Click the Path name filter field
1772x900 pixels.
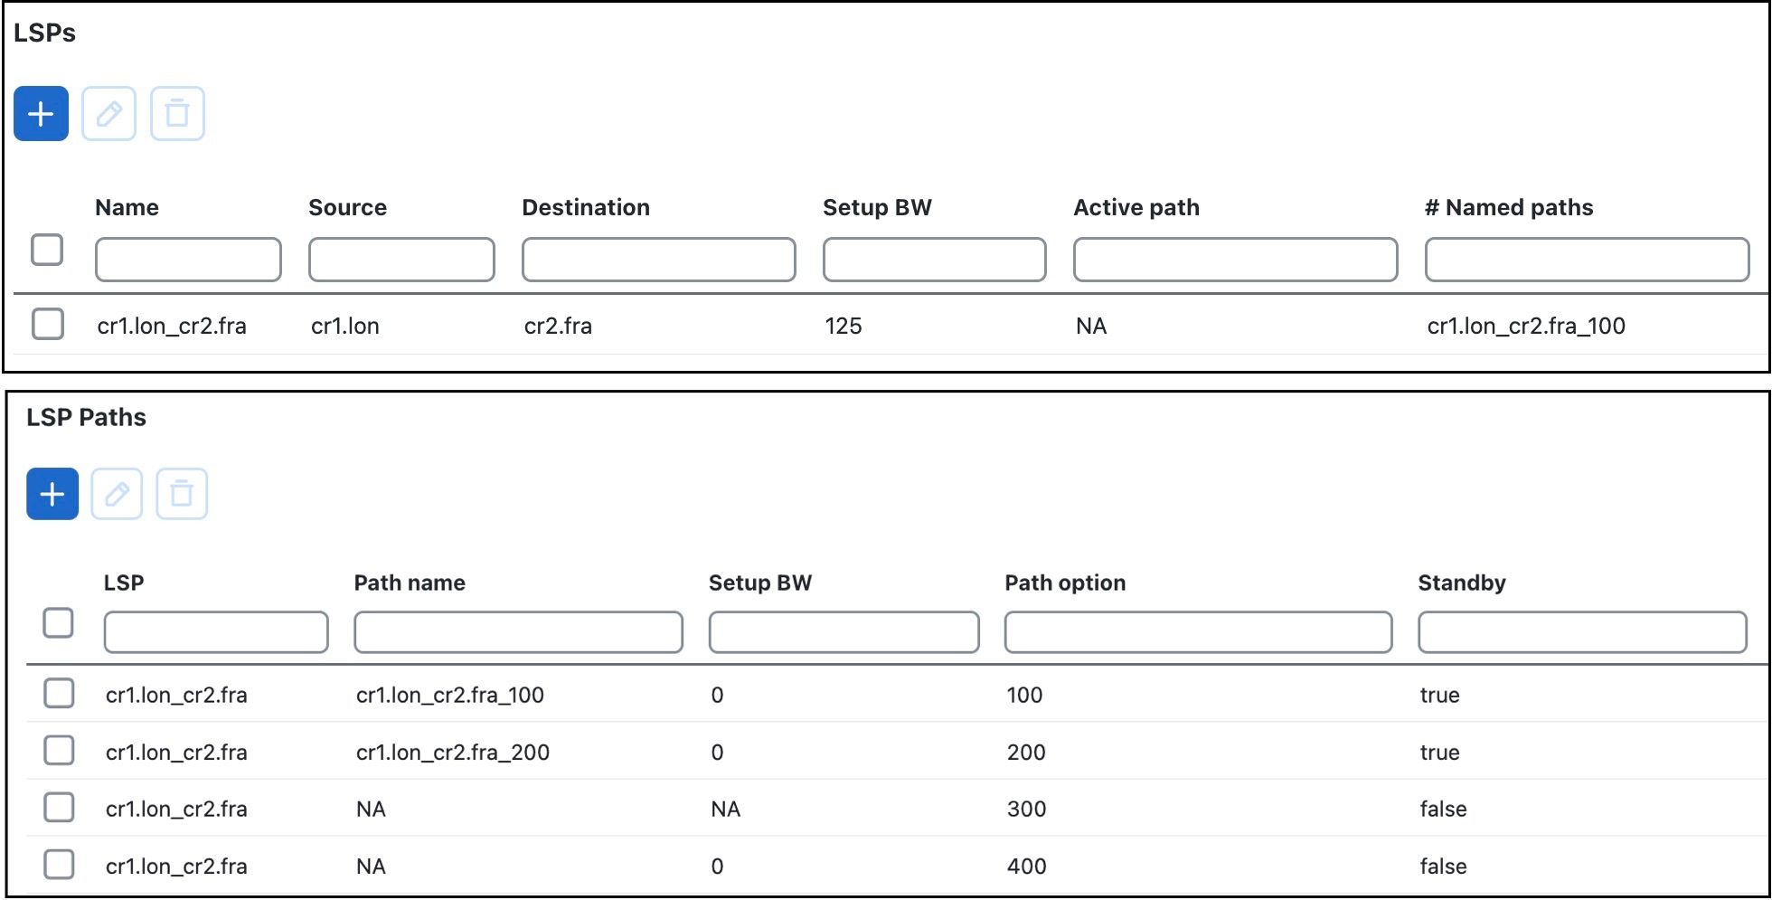pyautogui.click(x=518, y=632)
